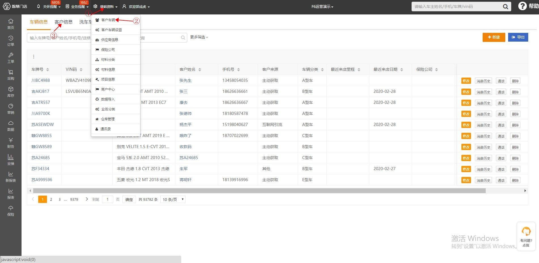Open the 采购 purchasing sidebar icon
539x263 pixels.
[x=11, y=75]
